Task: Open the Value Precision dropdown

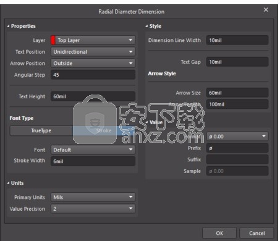Action: tap(93, 209)
